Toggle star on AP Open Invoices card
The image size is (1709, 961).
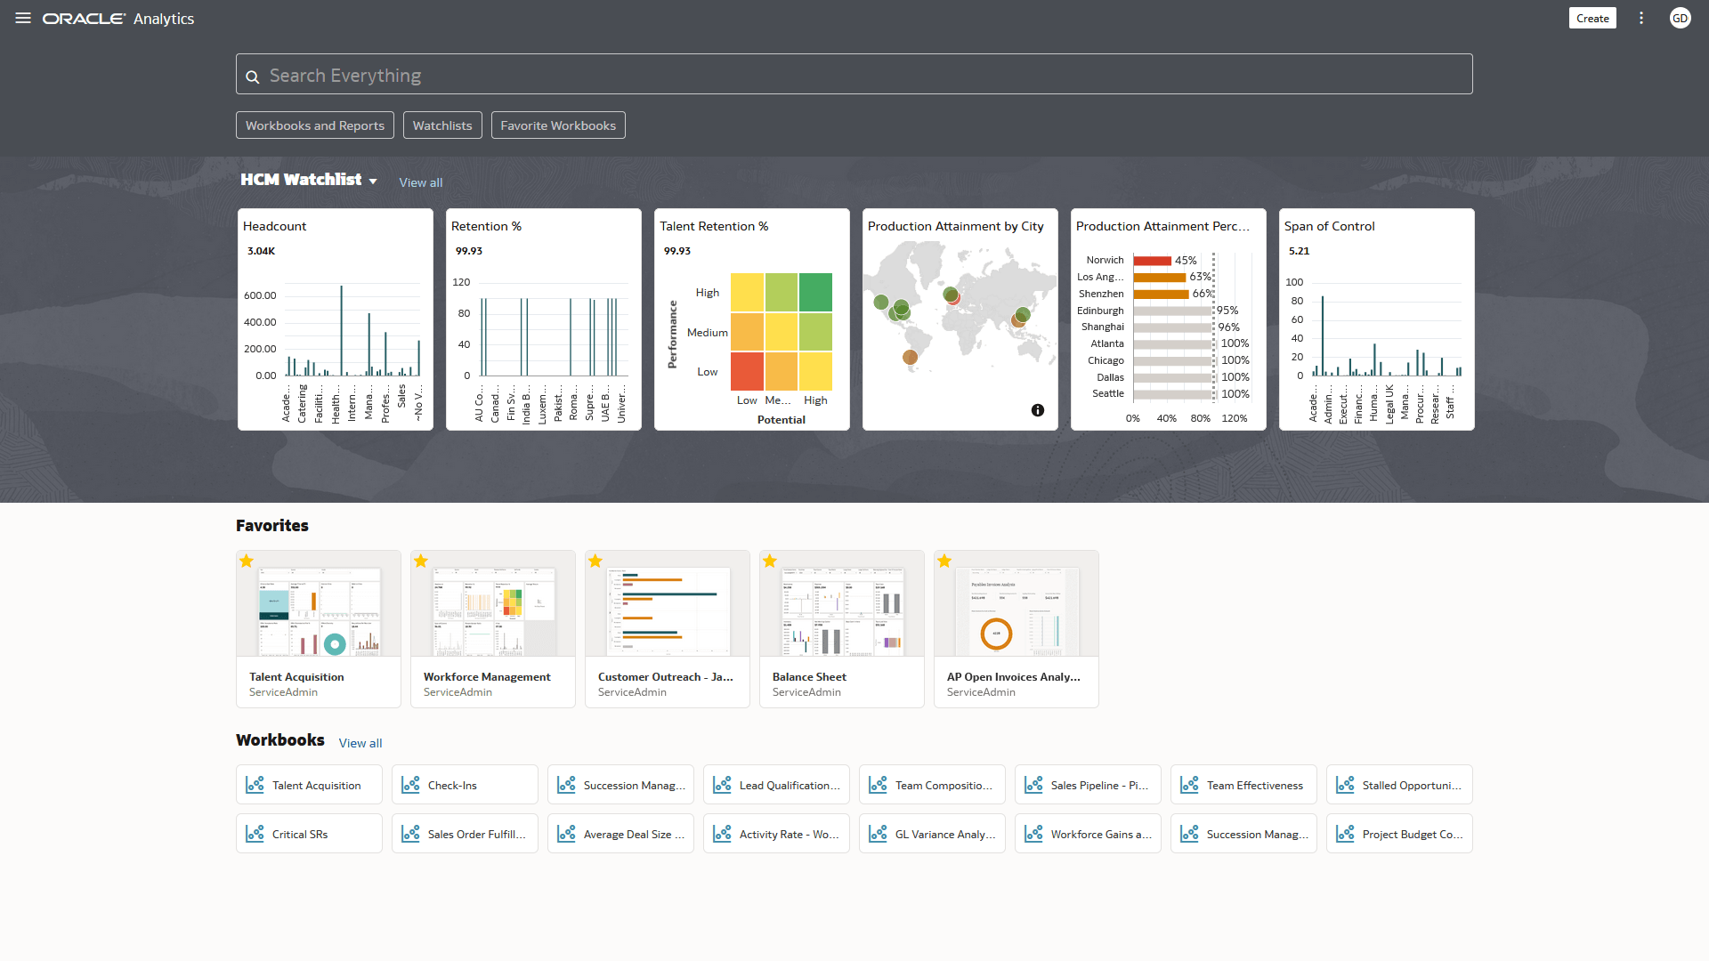pos(944,561)
